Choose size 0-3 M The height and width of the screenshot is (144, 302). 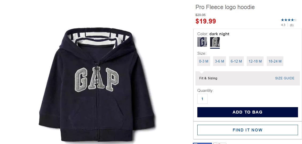(203, 61)
